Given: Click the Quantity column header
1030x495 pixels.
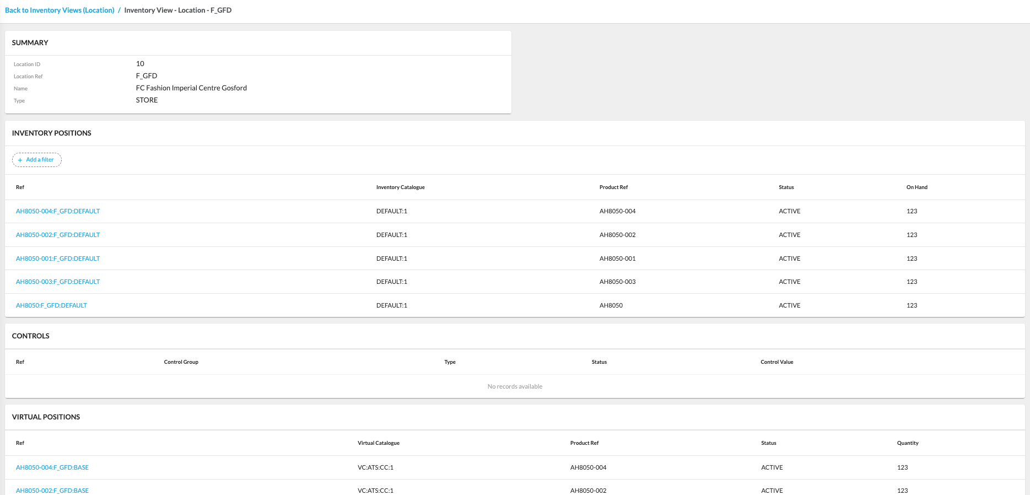Looking at the screenshot, I should [907, 443].
